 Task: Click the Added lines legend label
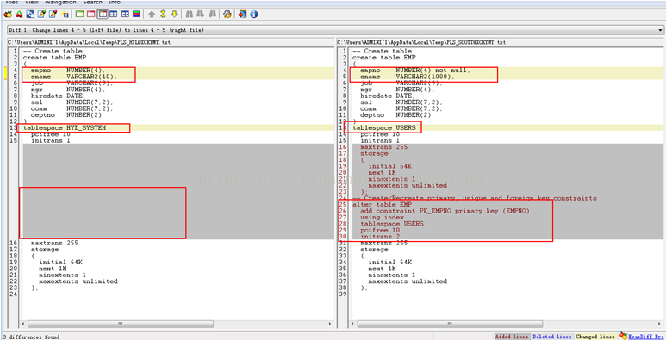pyautogui.click(x=512, y=337)
